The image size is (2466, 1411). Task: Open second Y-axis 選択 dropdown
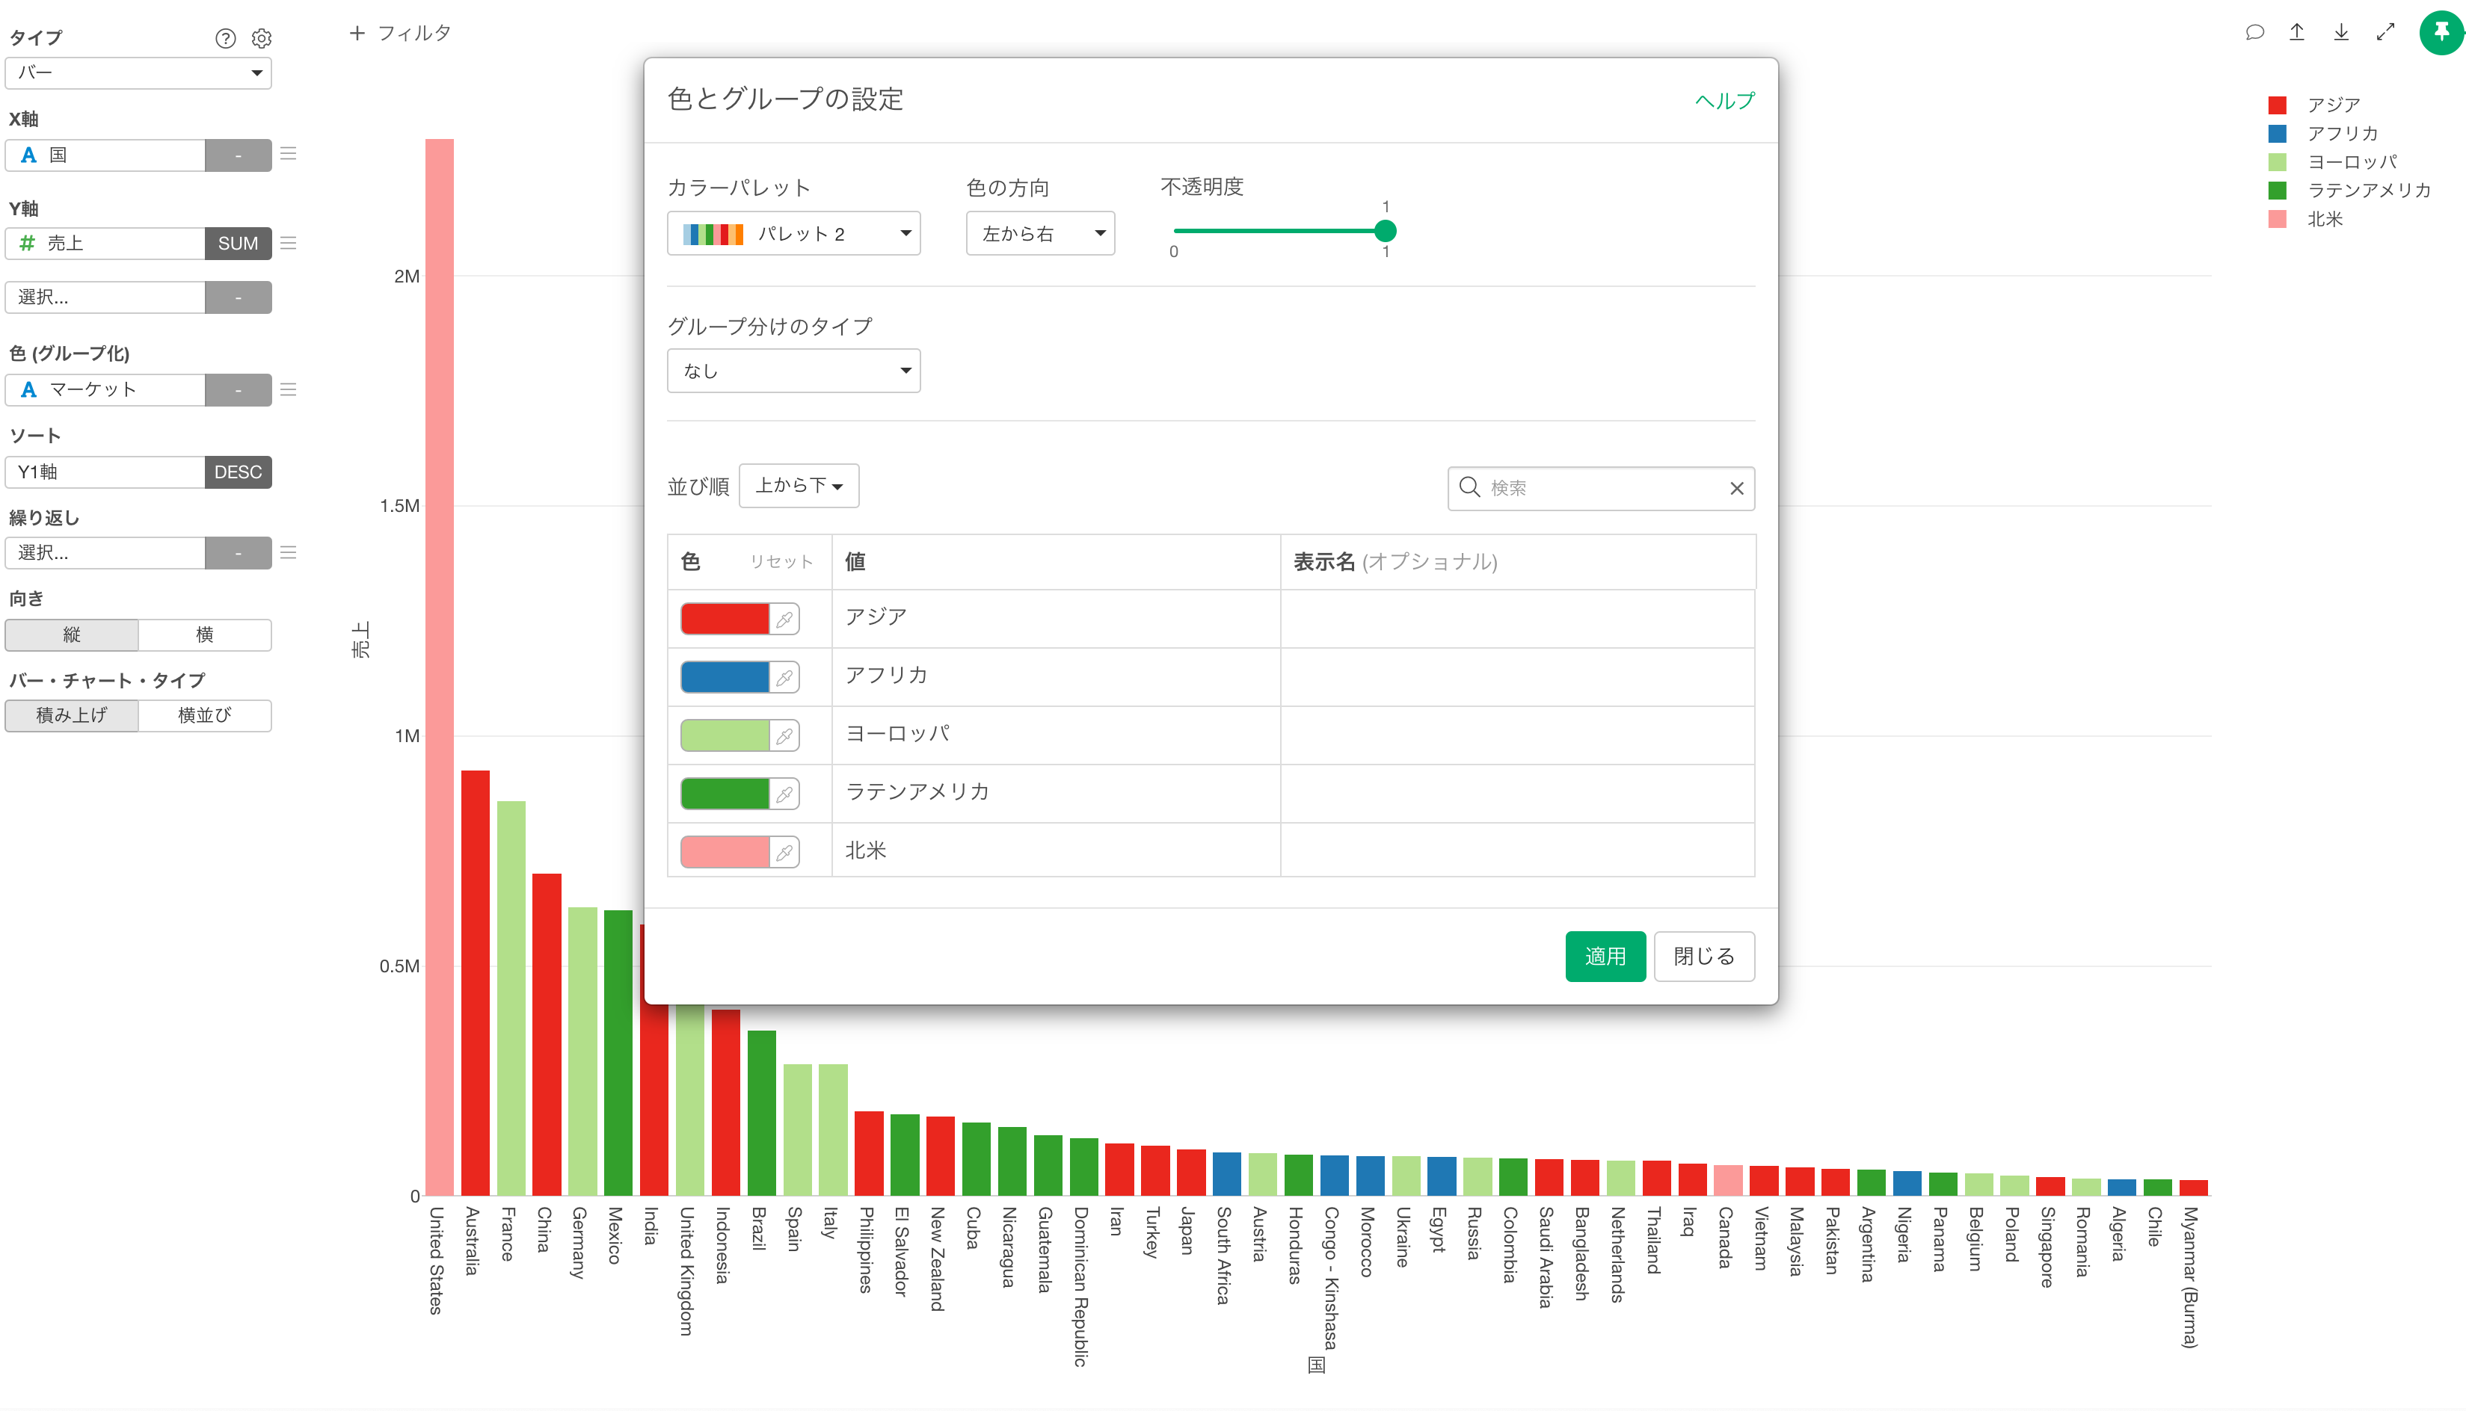coord(105,297)
